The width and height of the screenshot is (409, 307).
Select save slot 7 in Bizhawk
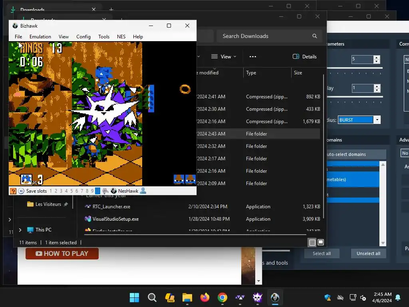pyautogui.click(x=82, y=191)
